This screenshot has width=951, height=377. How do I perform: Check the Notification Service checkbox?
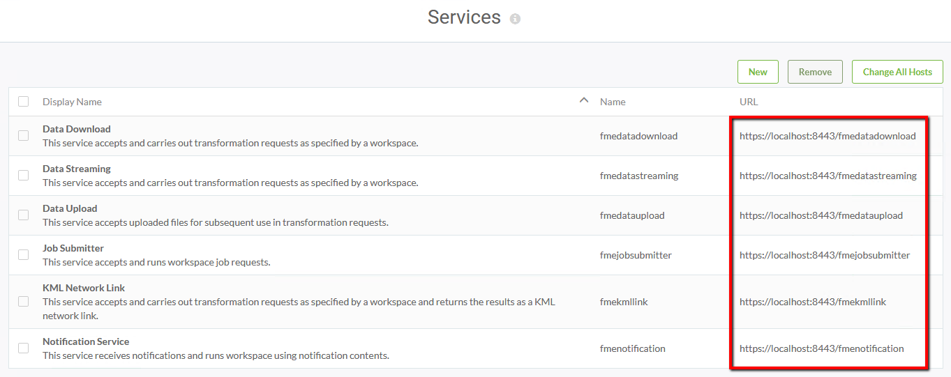pyautogui.click(x=24, y=348)
